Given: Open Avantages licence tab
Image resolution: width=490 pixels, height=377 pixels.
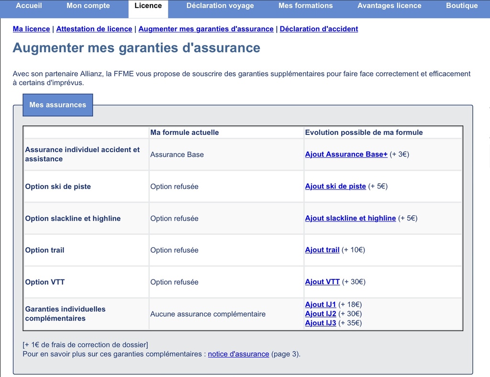Looking at the screenshot, I should click(x=390, y=6).
